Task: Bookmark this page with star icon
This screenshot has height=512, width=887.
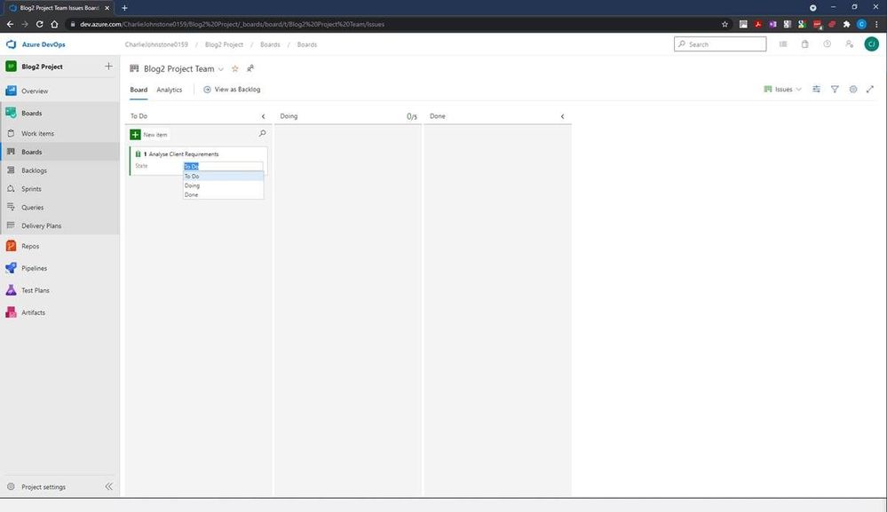Action: (x=725, y=24)
